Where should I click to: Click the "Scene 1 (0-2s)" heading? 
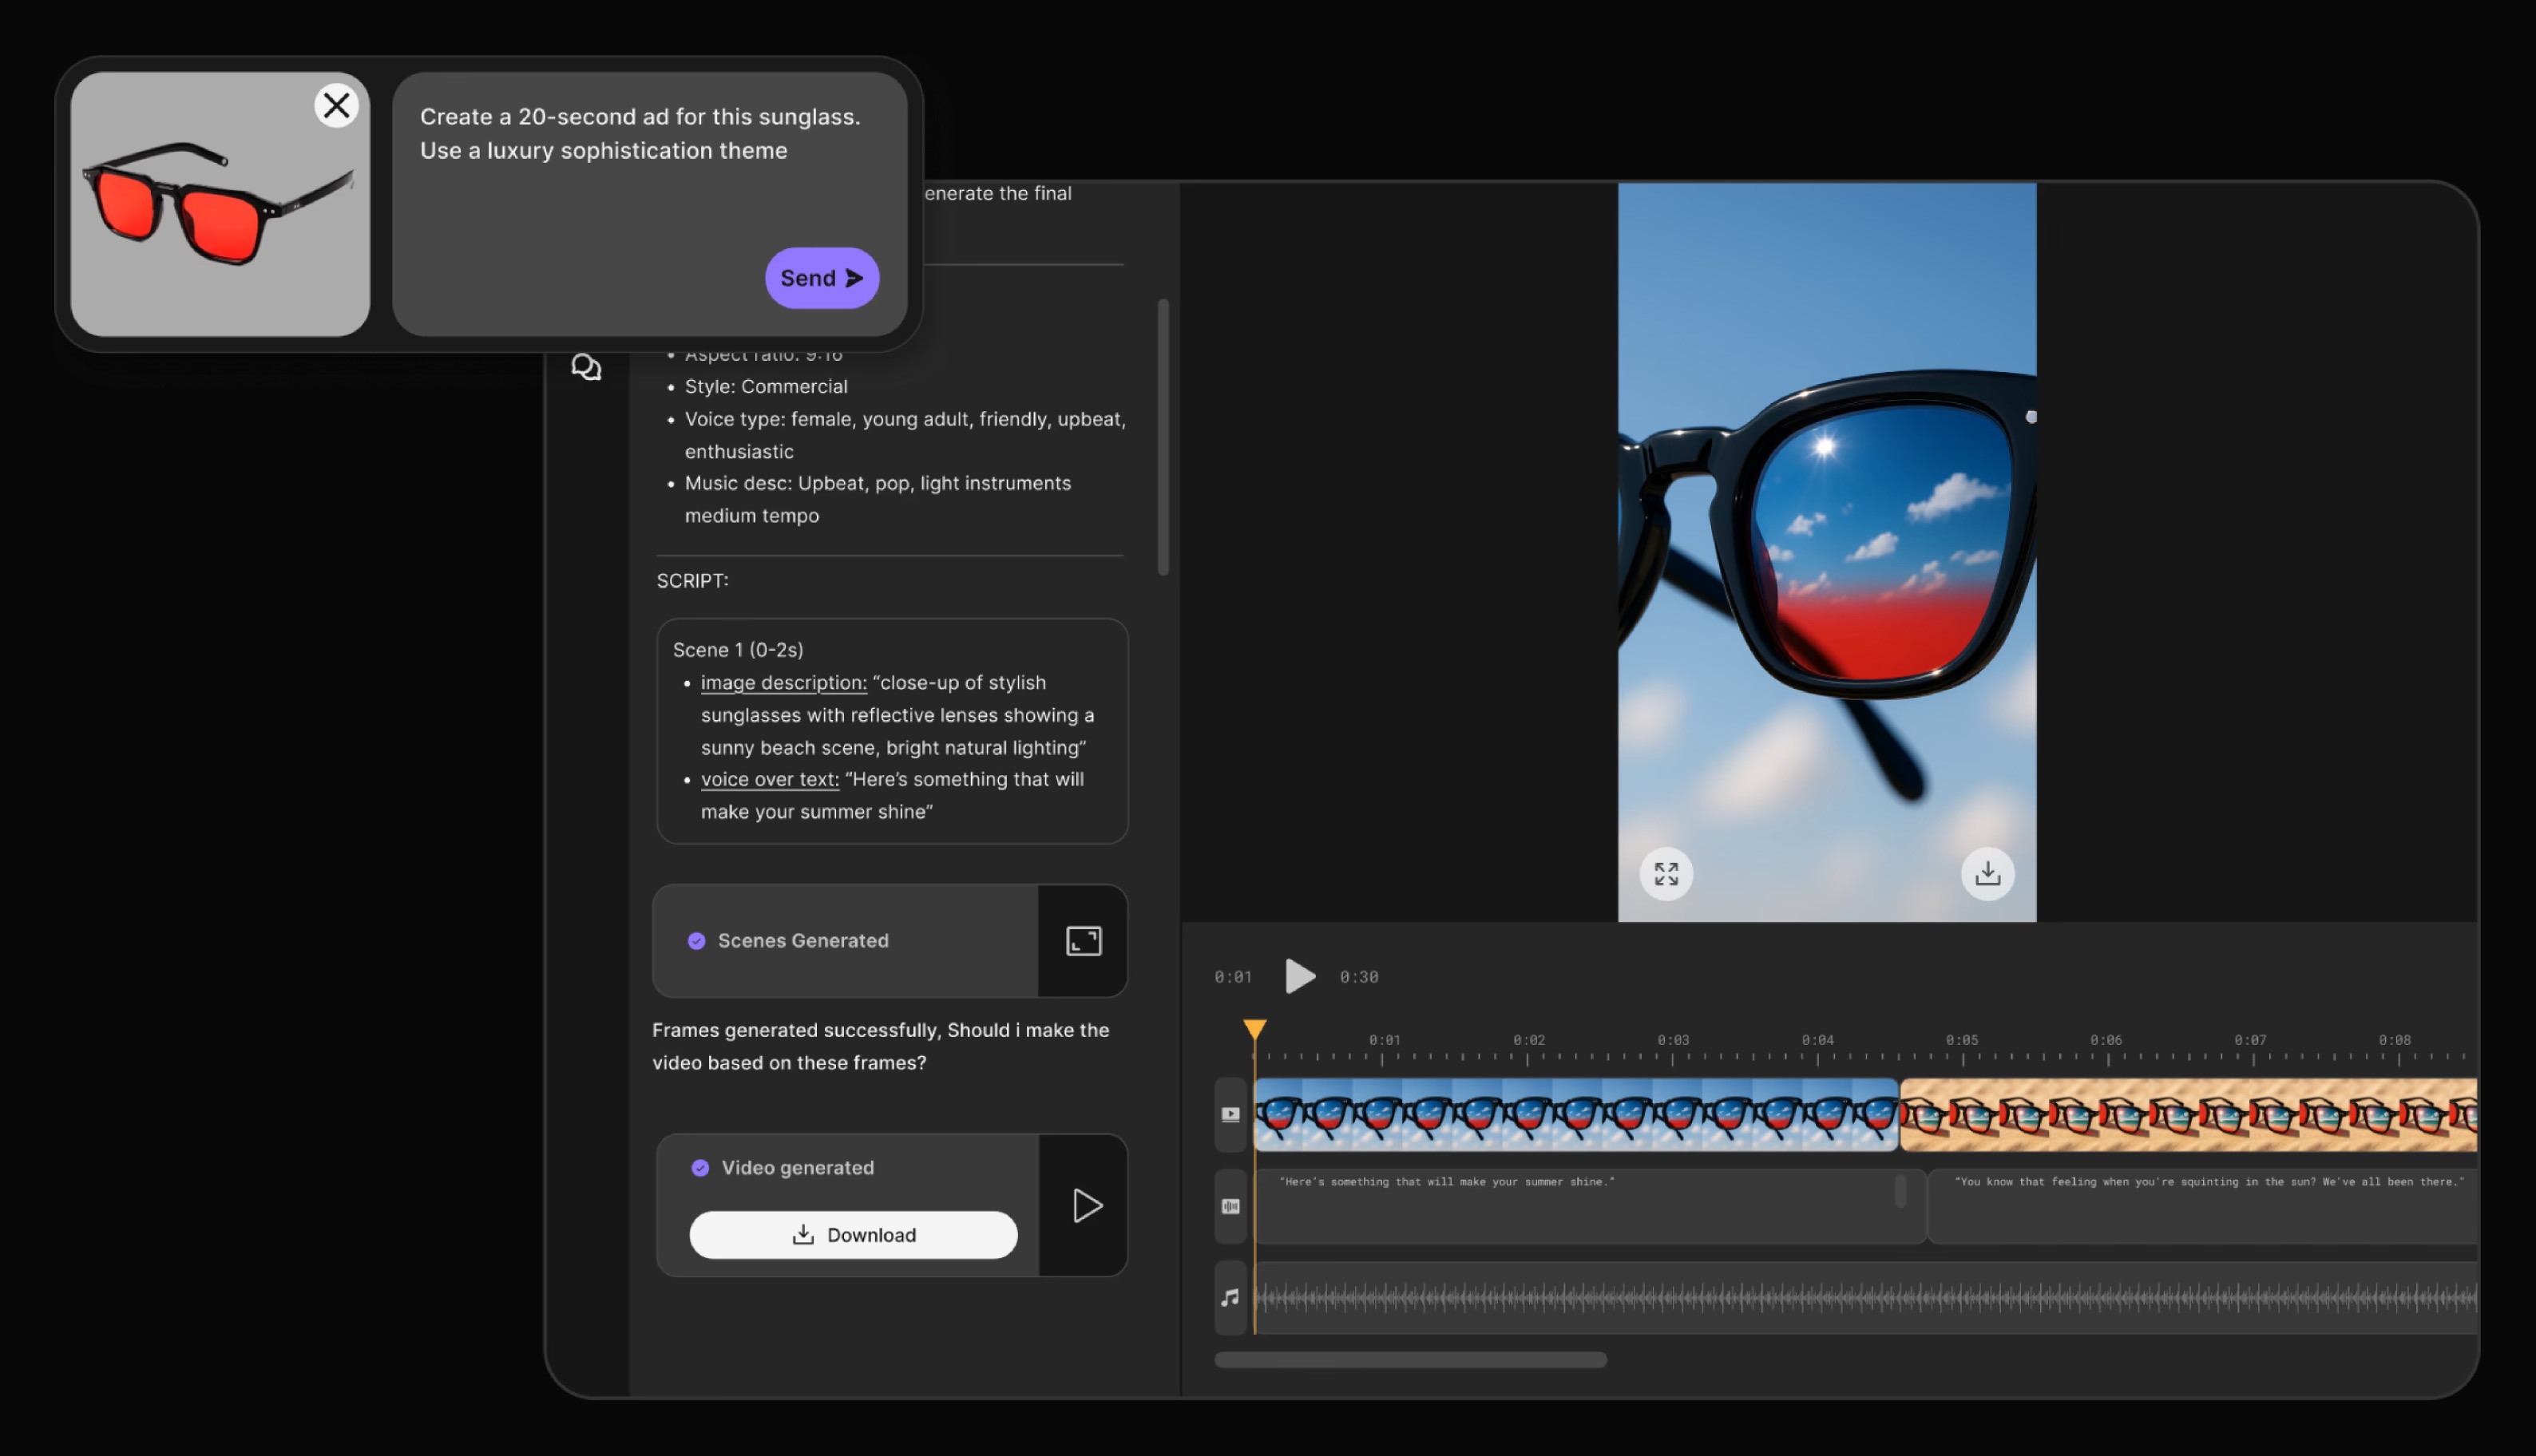click(x=737, y=650)
